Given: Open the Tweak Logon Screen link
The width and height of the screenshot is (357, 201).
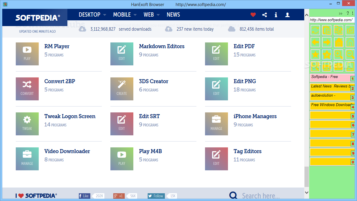Looking at the screenshot, I should click(x=70, y=116).
